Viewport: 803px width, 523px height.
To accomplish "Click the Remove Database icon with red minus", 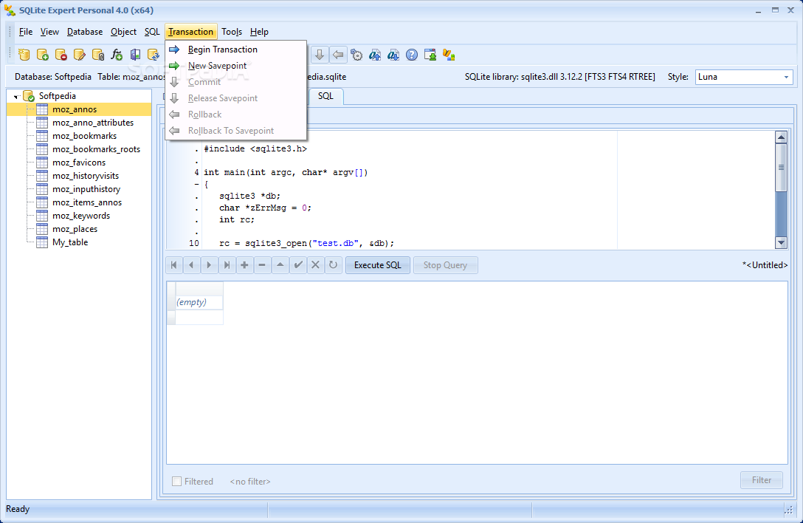I will tap(61, 55).
